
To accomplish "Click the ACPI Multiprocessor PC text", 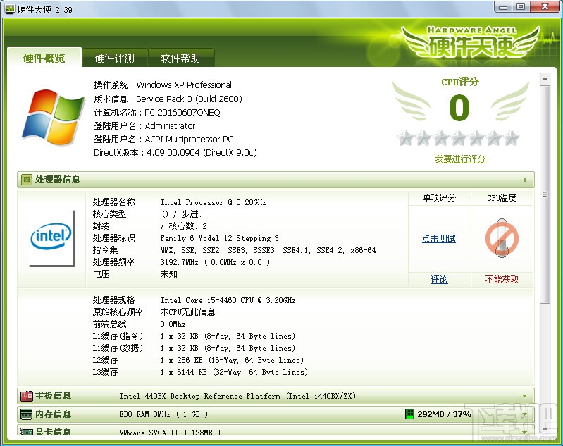I will coord(189,140).
